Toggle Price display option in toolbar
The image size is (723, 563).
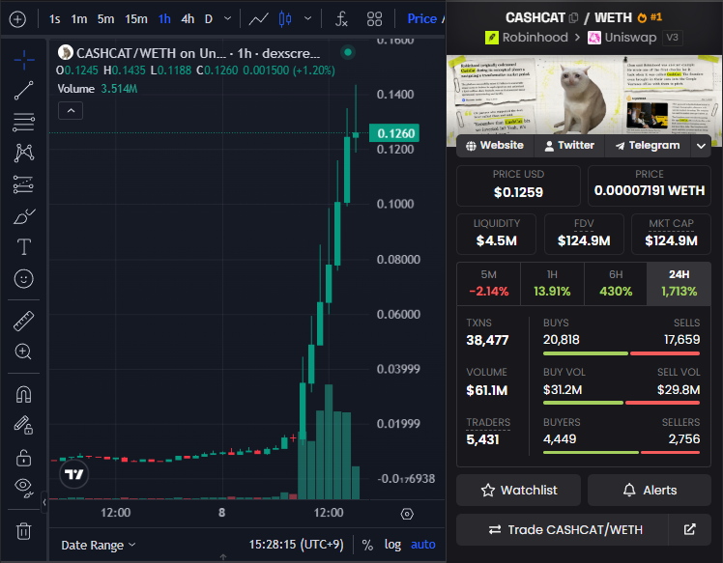(x=421, y=19)
